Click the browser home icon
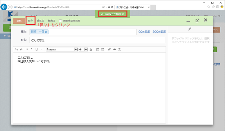Viewport: 225px width, 131px height. [209, 7]
